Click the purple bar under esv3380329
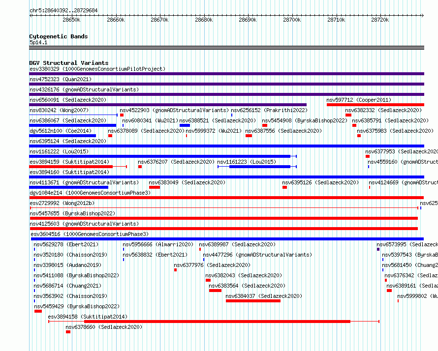Viewport: 438px width, 351px height. (226, 74)
